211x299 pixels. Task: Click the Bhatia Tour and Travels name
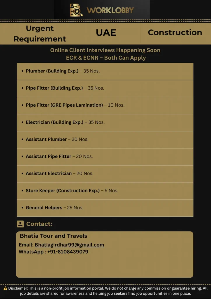(x=53, y=236)
